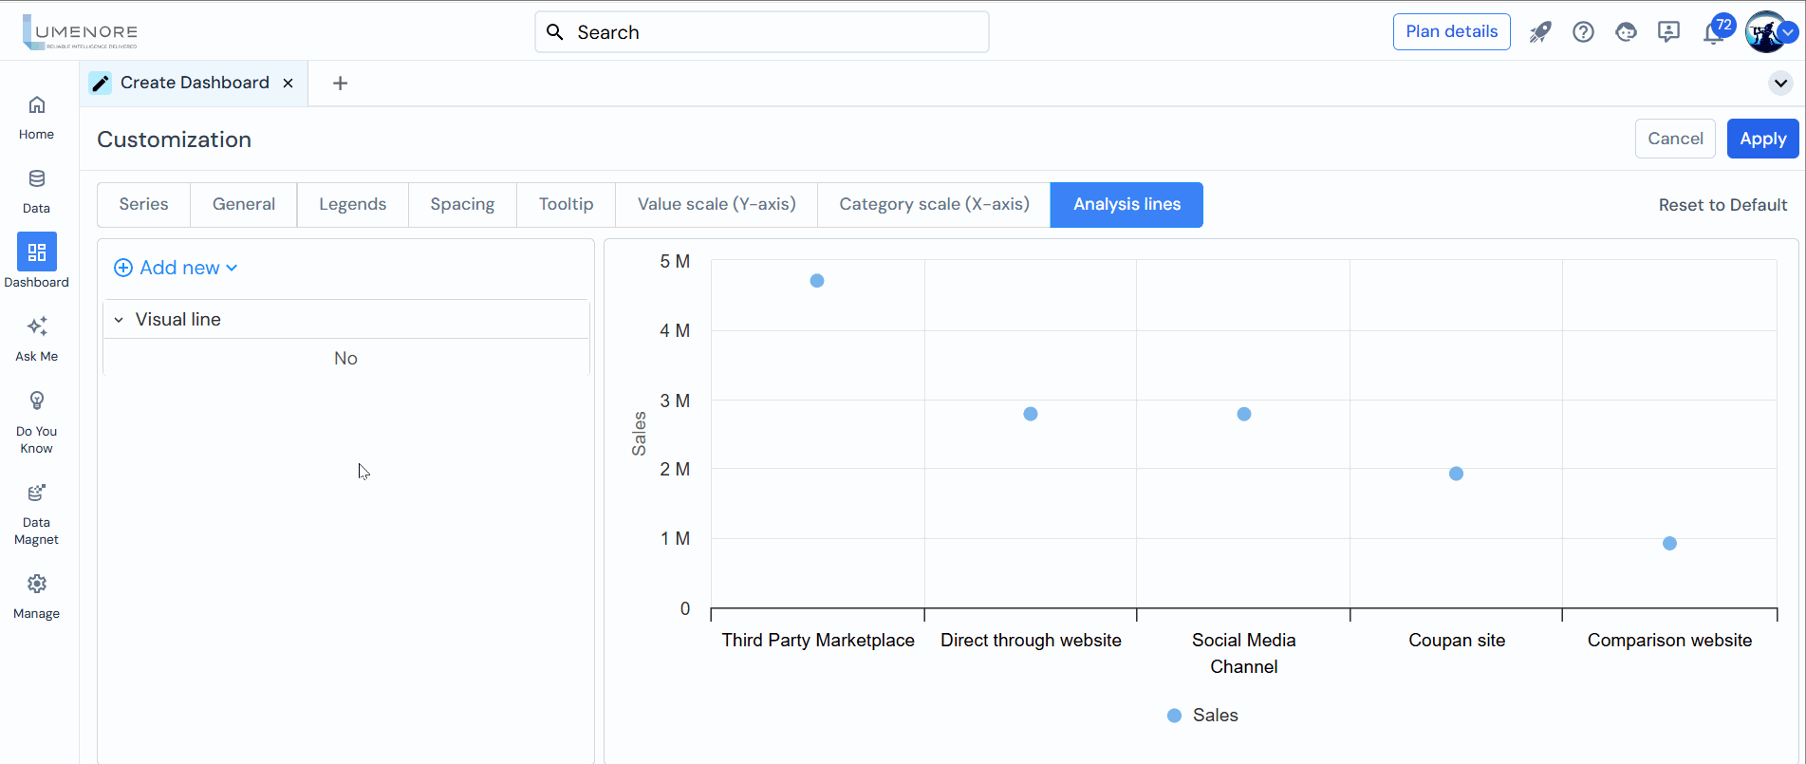Screen dimensions: 1806x764
Task: Click the Search input field
Action: 761,32
